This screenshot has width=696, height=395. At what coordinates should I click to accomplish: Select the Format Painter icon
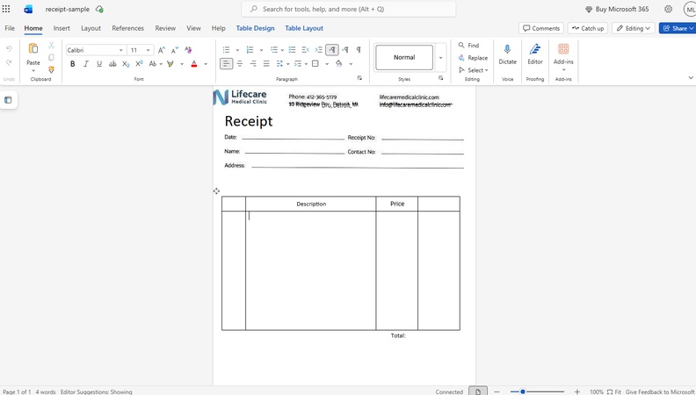coord(51,69)
